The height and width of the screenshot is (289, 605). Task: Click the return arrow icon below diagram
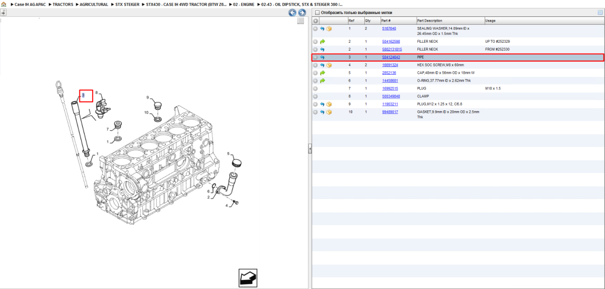pyautogui.click(x=248, y=278)
